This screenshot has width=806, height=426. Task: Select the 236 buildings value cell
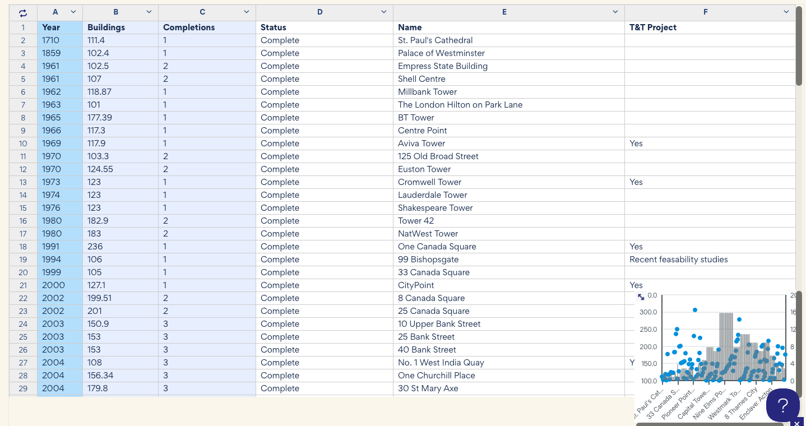(120, 247)
